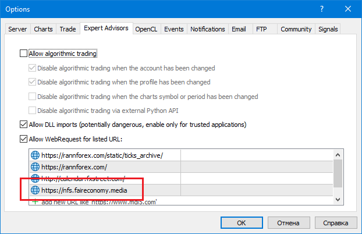Click the question mark help icon
362x234 pixels.
click(322, 9)
